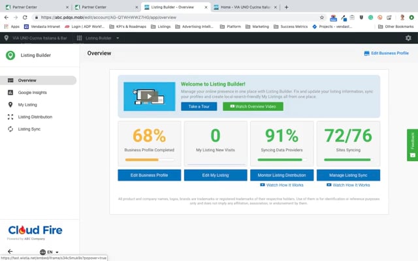Open Listings bookmark folder
Image resolution: width=418 pixels, height=261 pixels.
[x=161, y=27]
